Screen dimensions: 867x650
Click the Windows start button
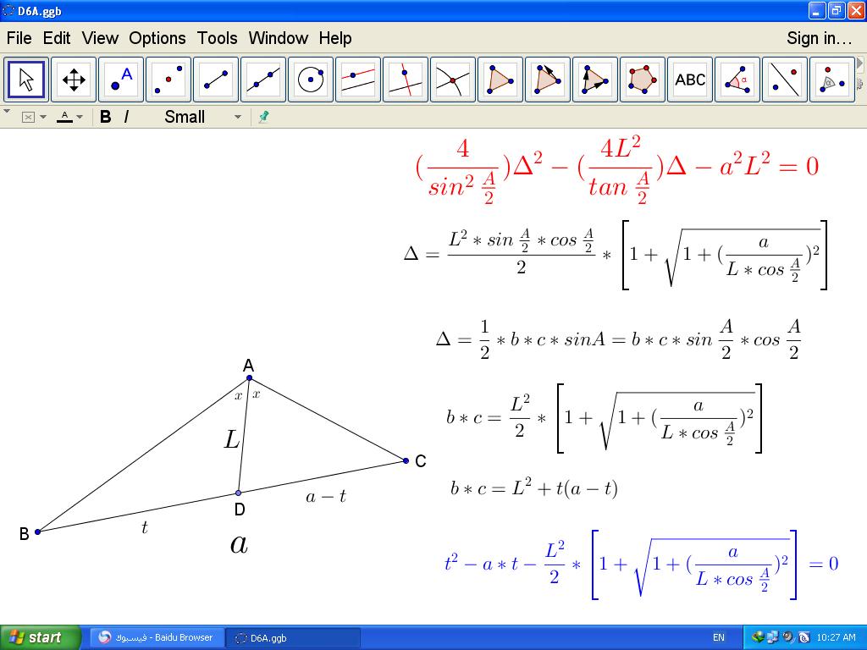pos(40,637)
